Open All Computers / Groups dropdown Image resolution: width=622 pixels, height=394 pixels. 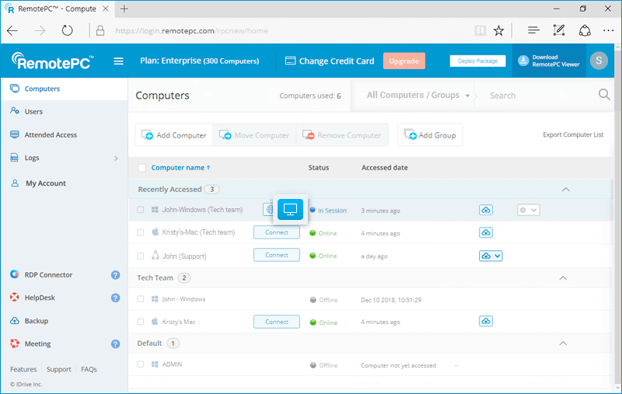[418, 95]
